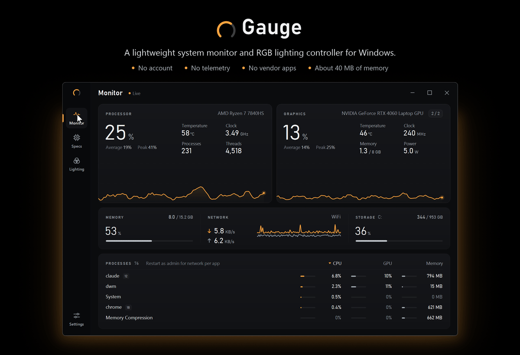Open Settings from the sidebar

[x=76, y=319]
